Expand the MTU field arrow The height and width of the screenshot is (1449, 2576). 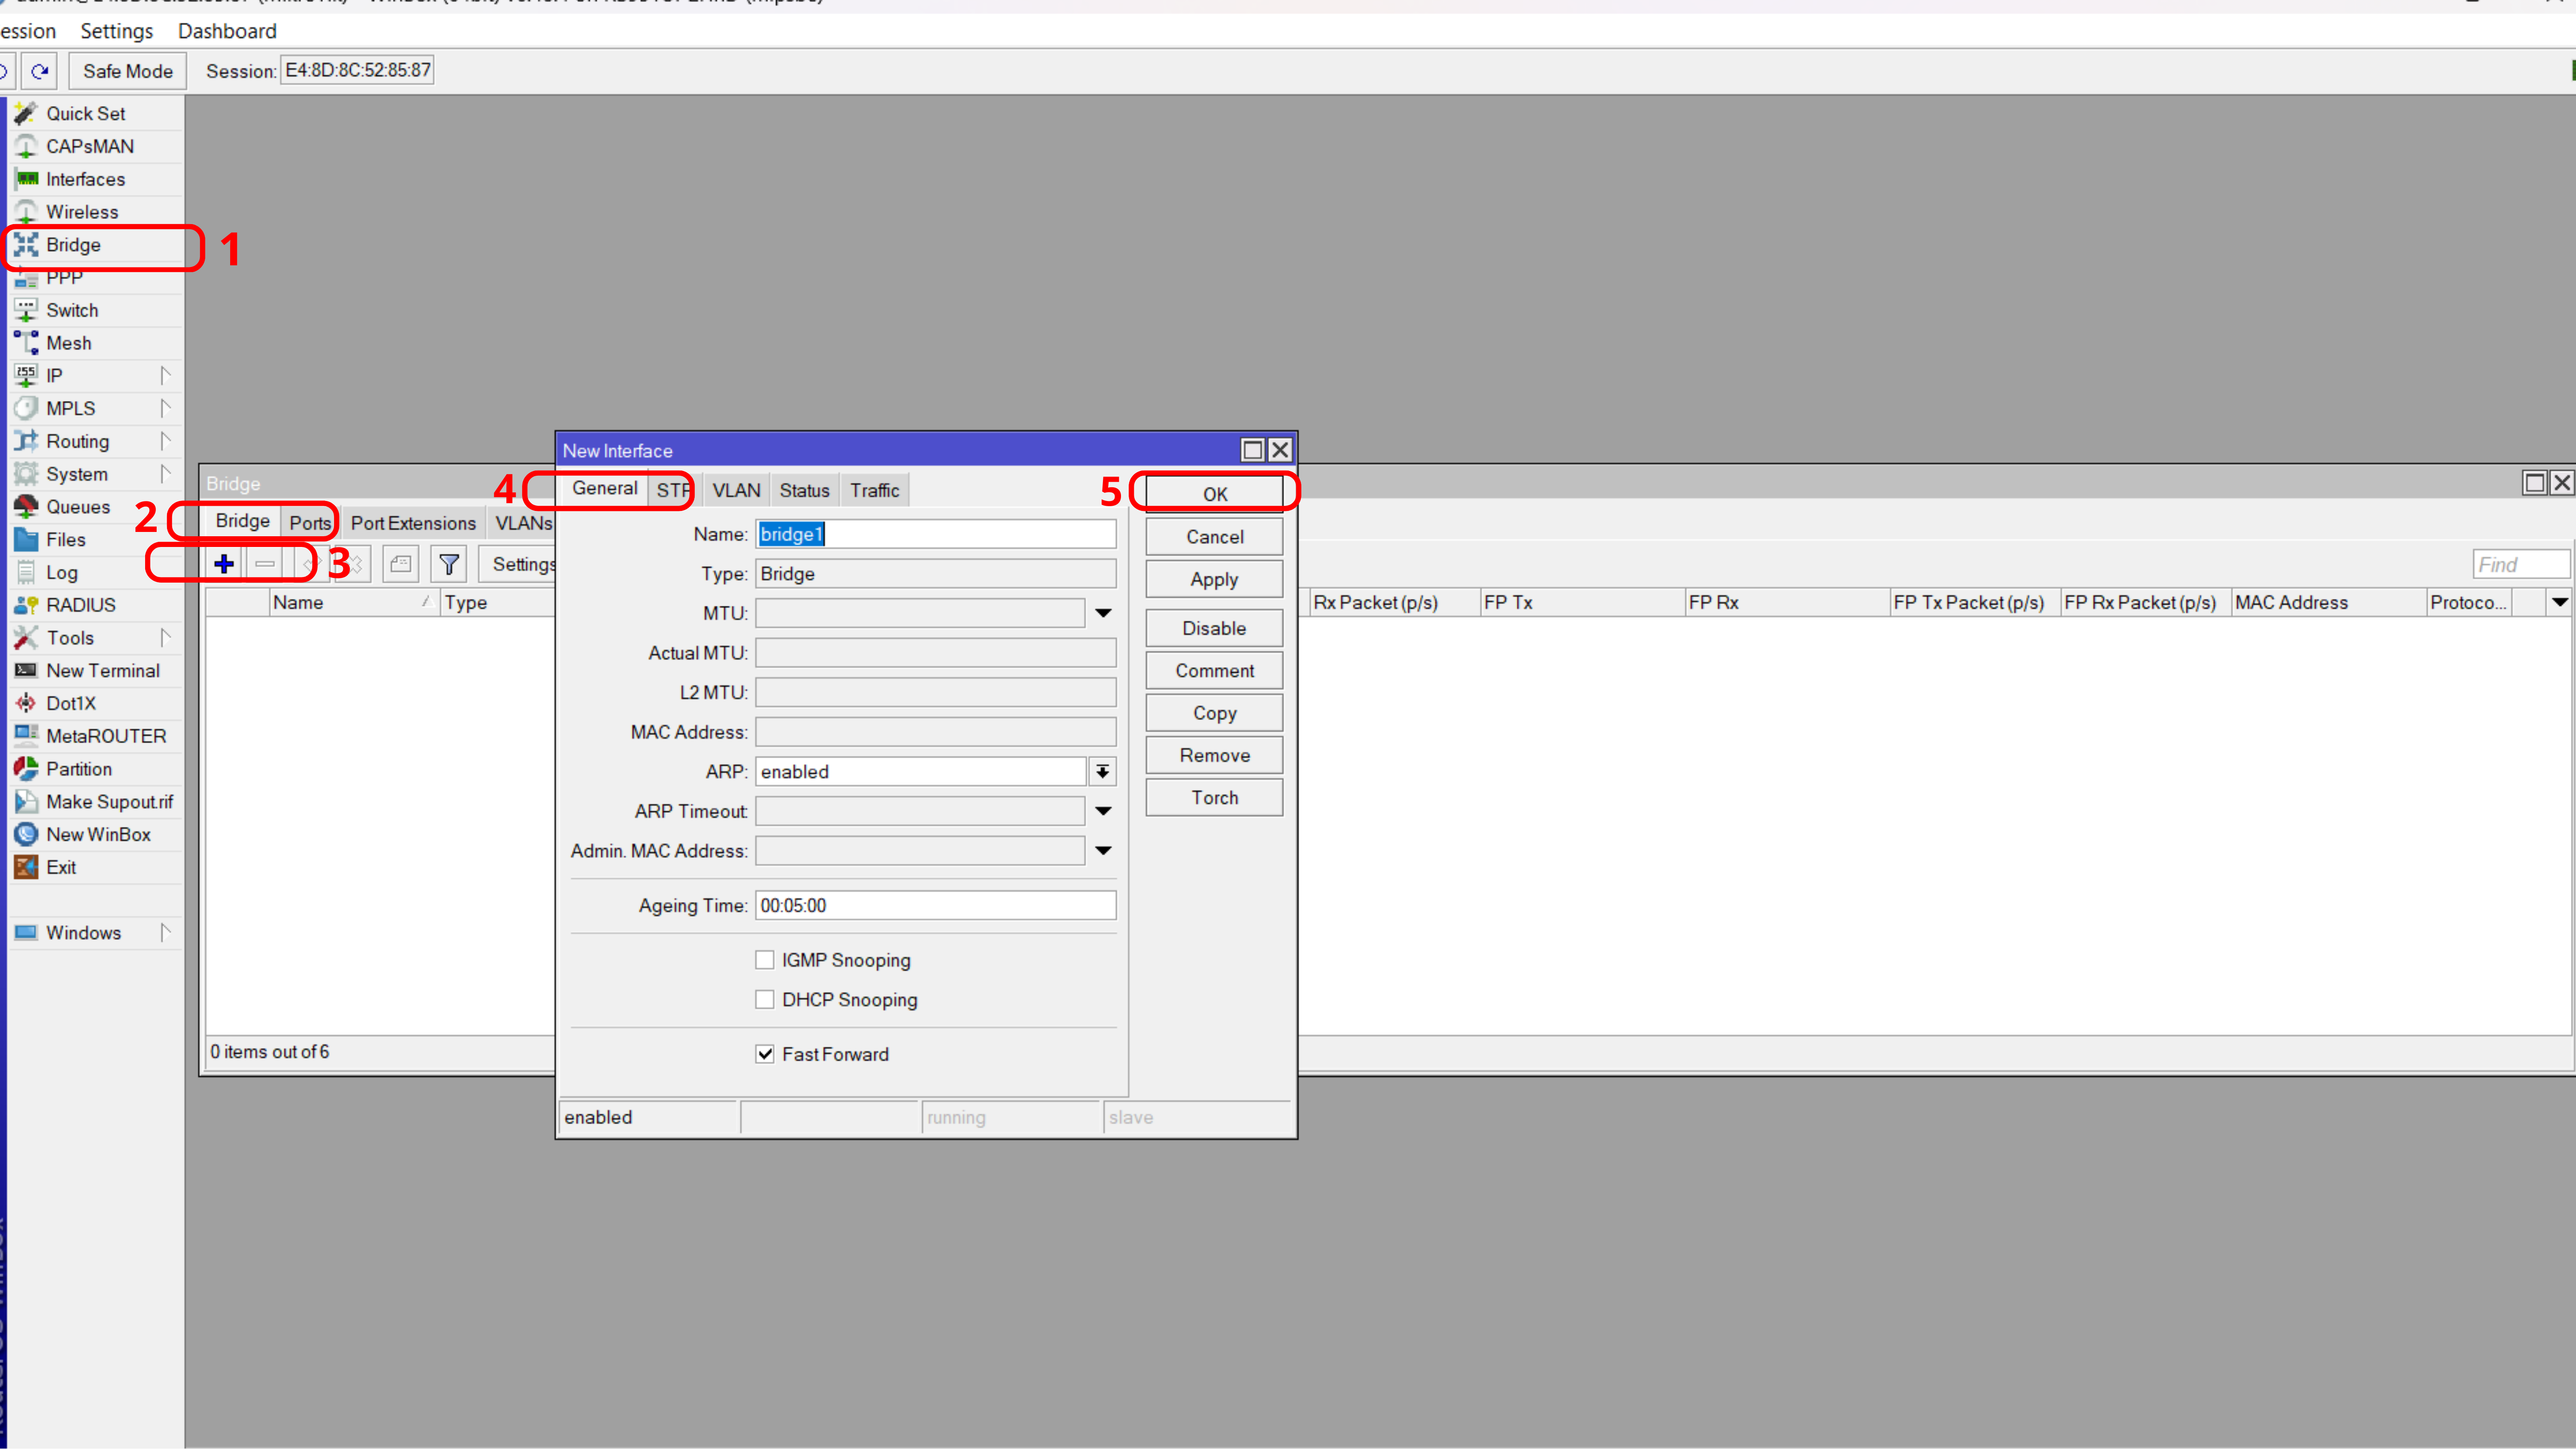coord(1103,613)
